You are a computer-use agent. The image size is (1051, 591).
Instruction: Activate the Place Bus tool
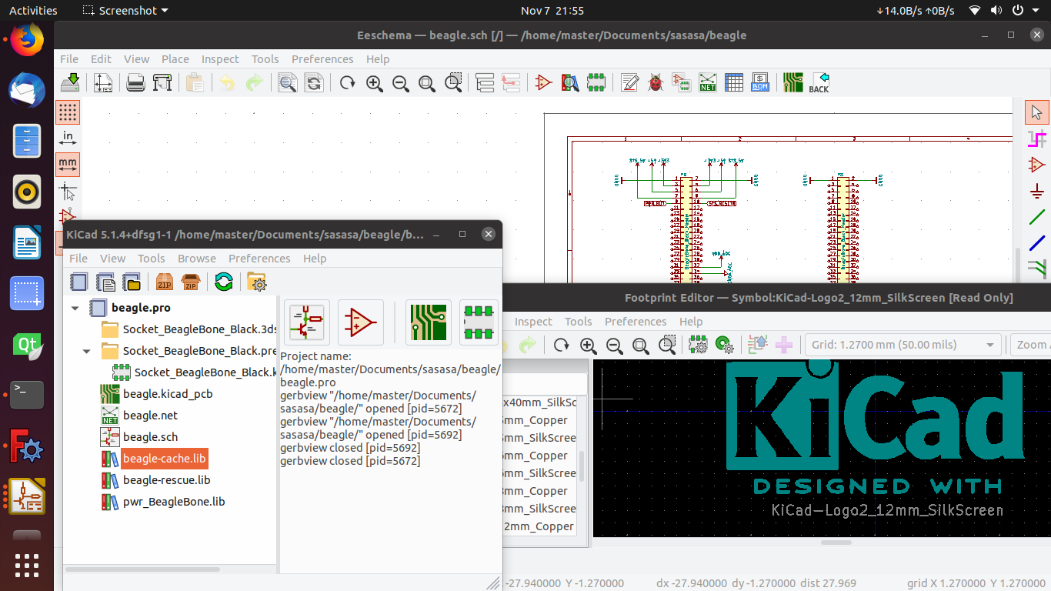click(1037, 243)
